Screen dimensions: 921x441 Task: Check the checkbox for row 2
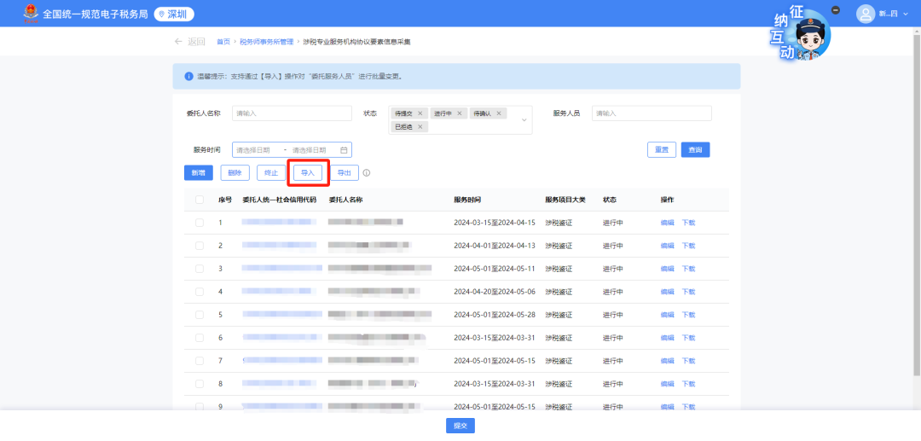pos(199,246)
